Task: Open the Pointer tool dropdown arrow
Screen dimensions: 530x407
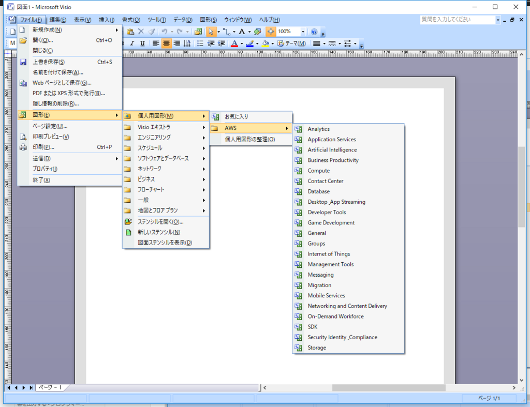Action: click(x=218, y=32)
